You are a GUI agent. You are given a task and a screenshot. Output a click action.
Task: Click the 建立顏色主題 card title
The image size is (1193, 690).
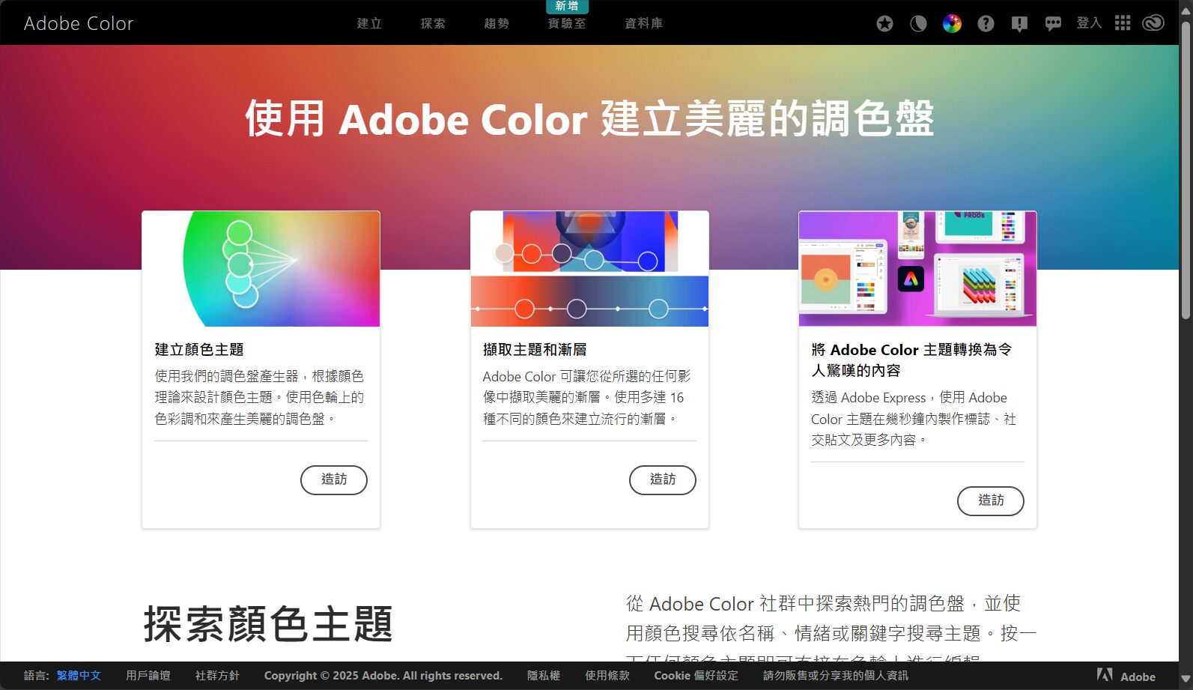coord(199,350)
